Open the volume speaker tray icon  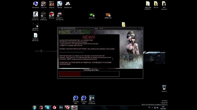pyautogui.click(x=158, y=108)
